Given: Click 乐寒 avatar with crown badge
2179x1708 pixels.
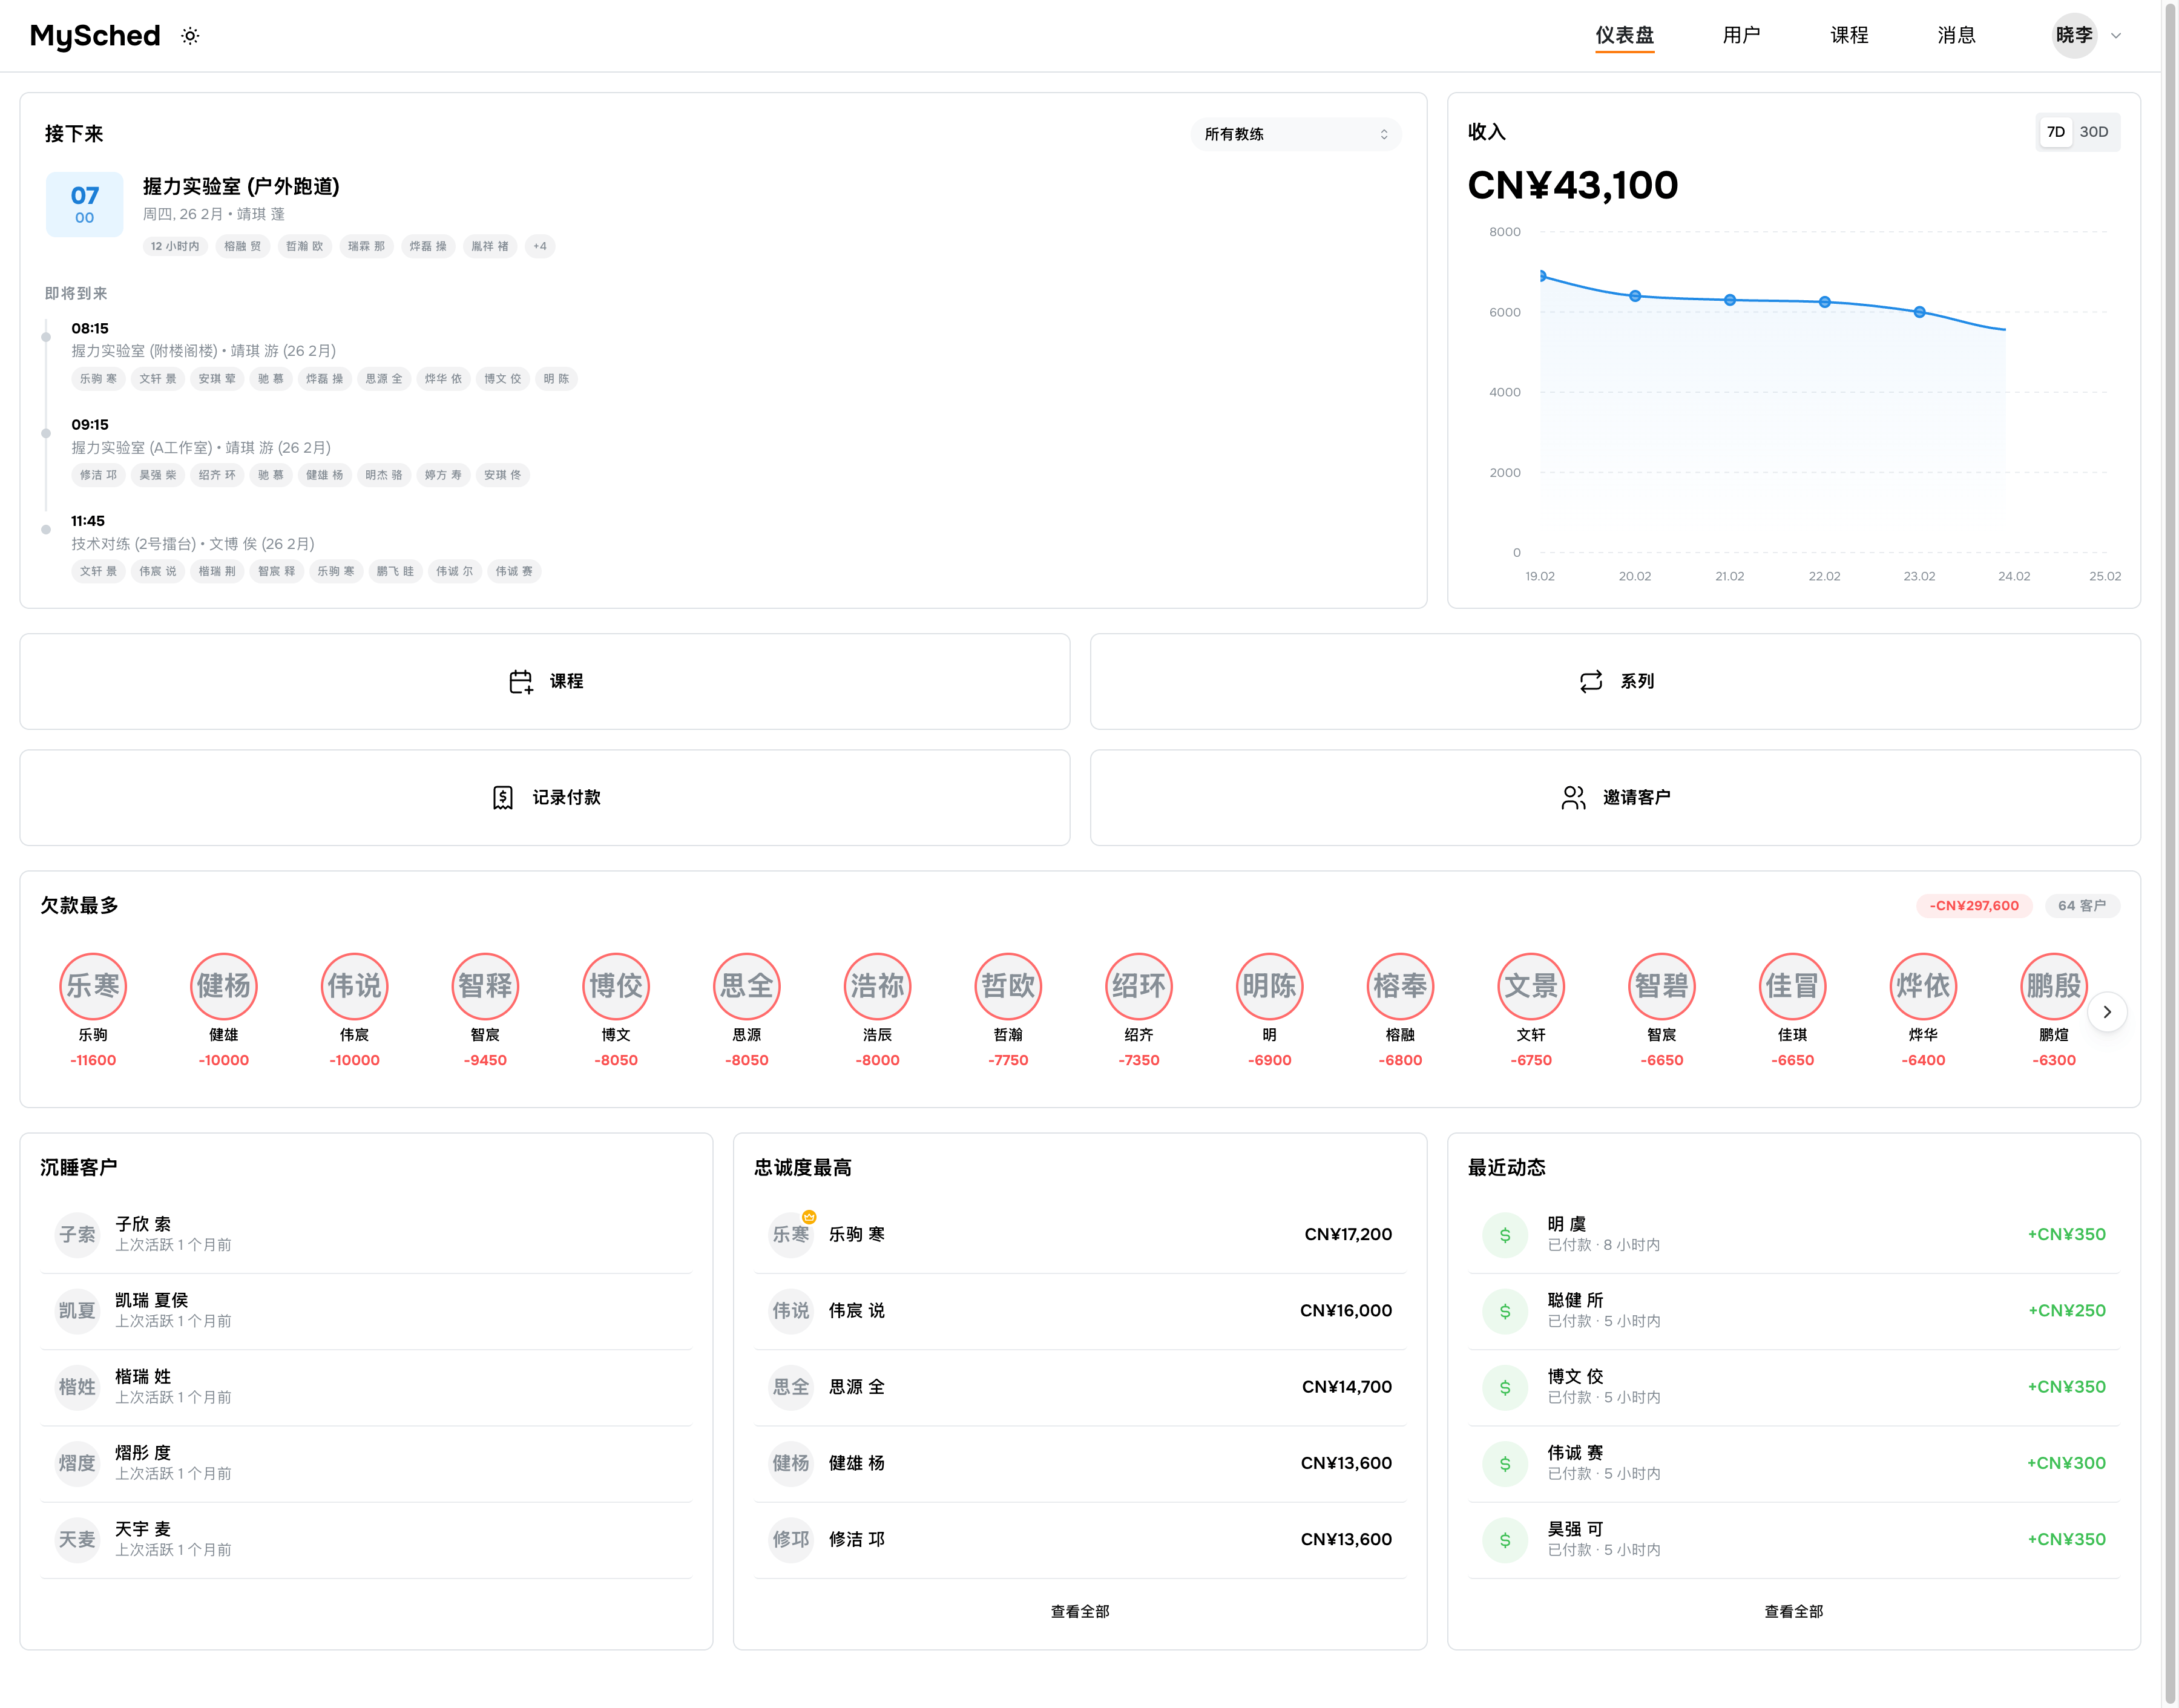Looking at the screenshot, I should (x=791, y=1234).
